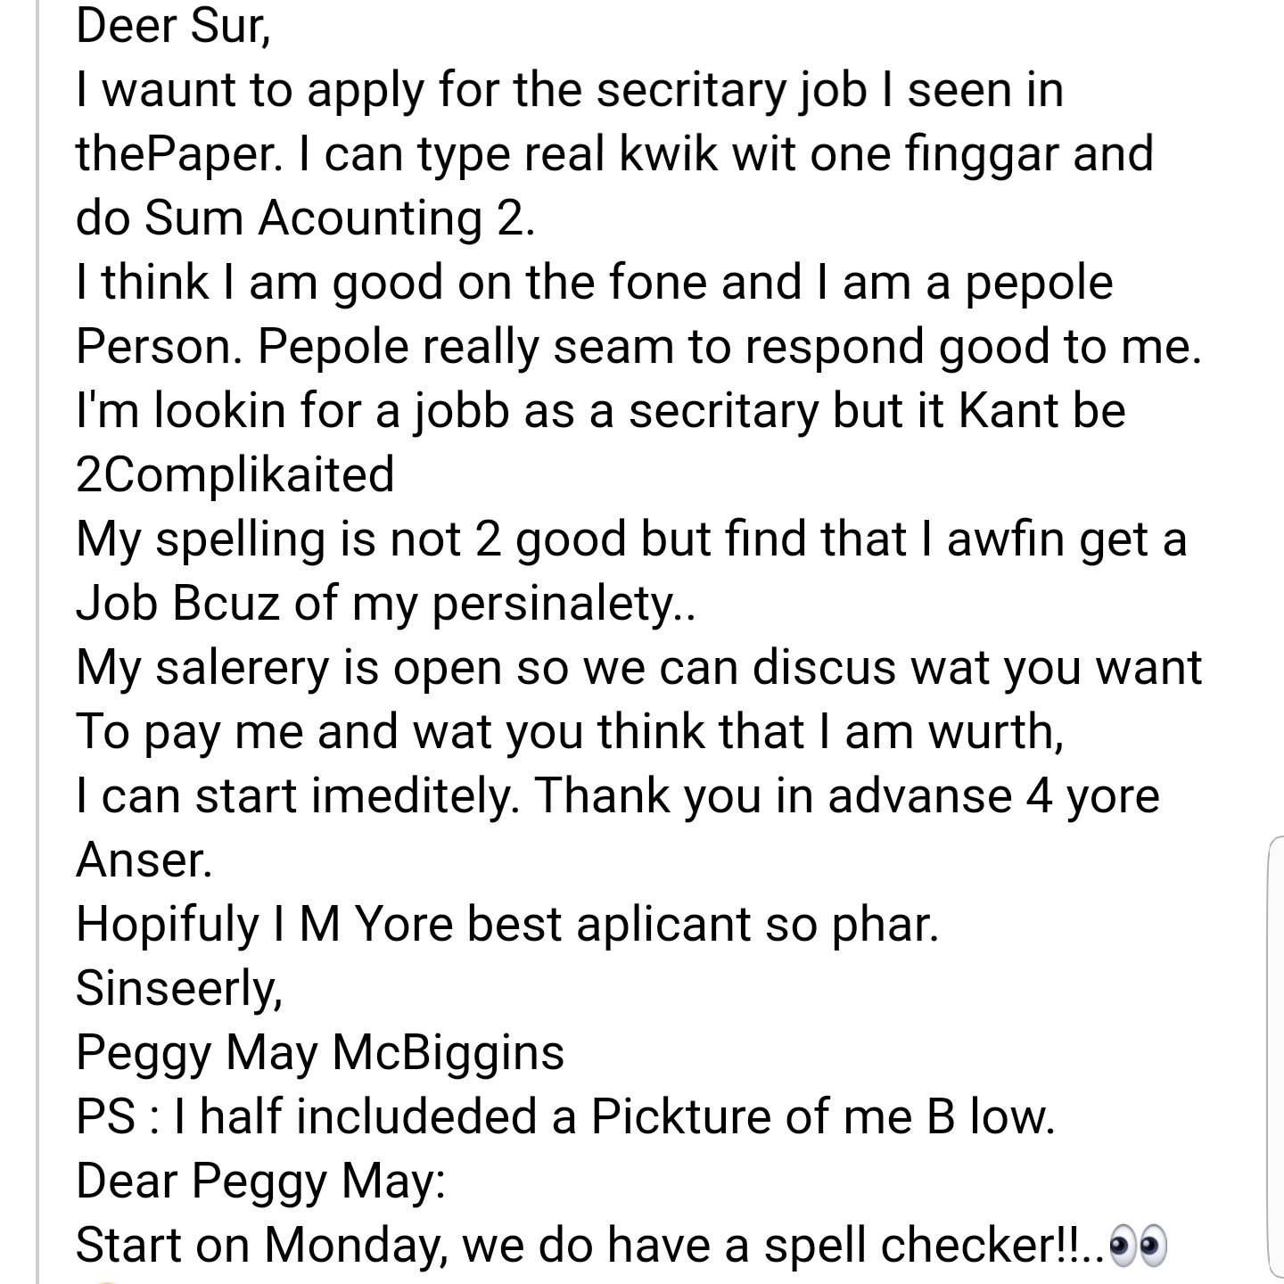Click the word "Anser."
Viewport: 1284px width, 1284px height.
point(144,860)
